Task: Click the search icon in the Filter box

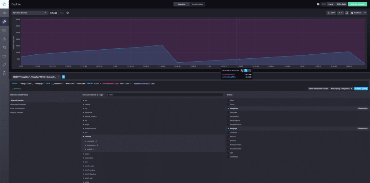Action: click(107, 95)
